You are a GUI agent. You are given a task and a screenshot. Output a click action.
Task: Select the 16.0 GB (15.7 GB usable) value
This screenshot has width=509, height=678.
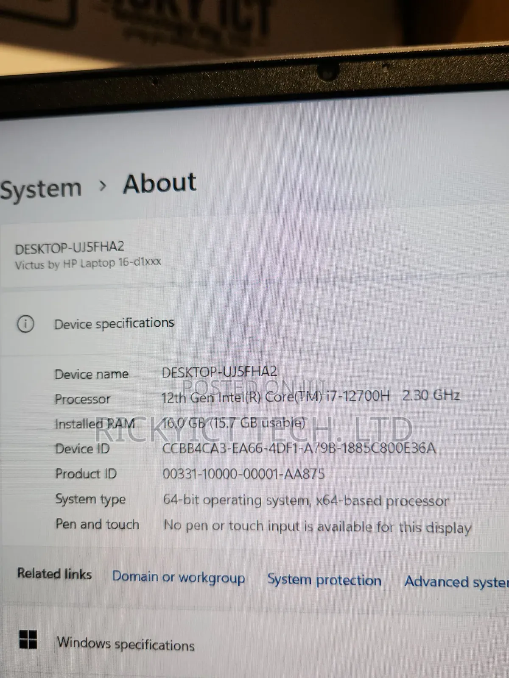pyautogui.click(x=234, y=422)
